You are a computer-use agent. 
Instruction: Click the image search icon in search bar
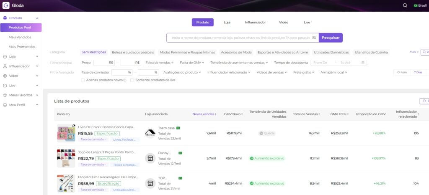pyautogui.click(x=314, y=38)
